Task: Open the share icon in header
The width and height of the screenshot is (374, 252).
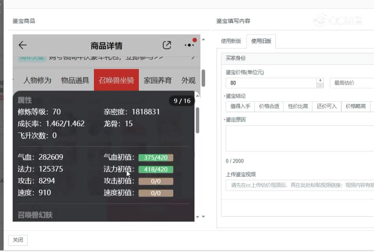Action: pyautogui.click(x=167, y=45)
